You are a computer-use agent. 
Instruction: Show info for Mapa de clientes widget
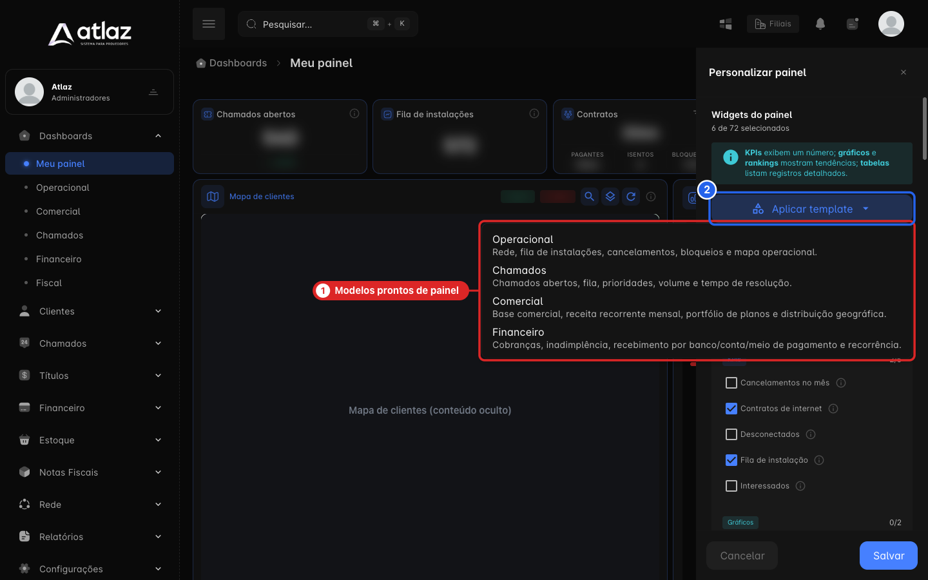pyautogui.click(x=652, y=197)
